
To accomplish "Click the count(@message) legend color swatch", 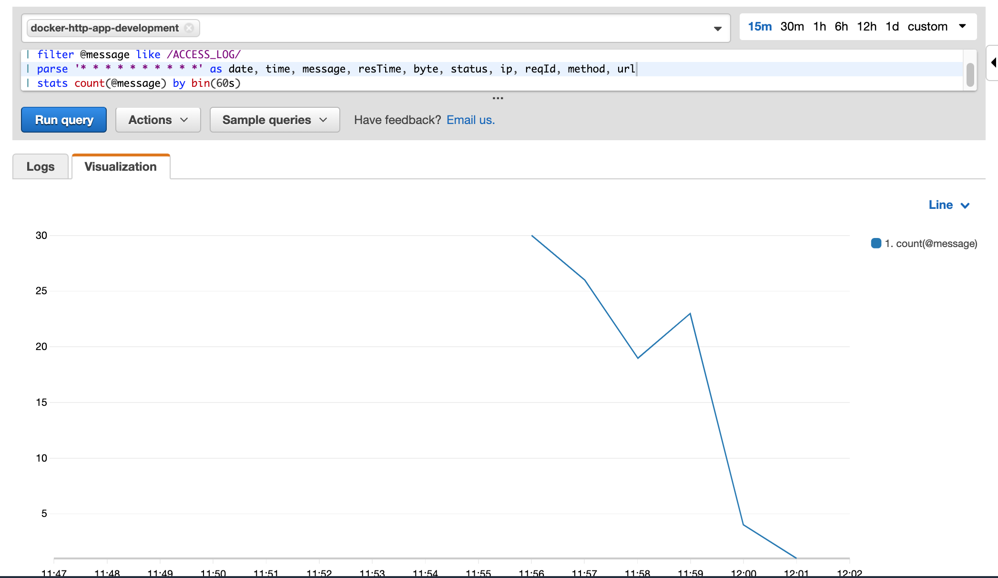I will pyautogui.click(x=876, y=243).
